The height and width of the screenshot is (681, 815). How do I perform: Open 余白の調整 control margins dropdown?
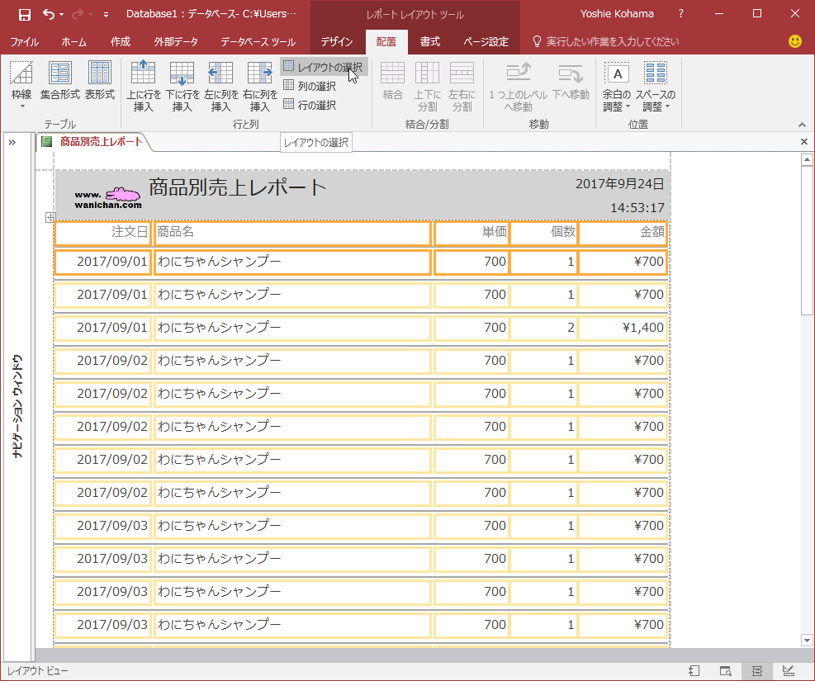(x=617, y=86)
